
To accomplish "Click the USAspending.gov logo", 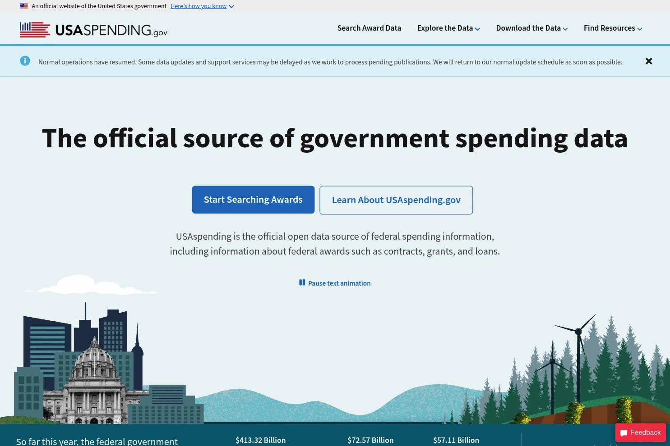I will 93,29.
